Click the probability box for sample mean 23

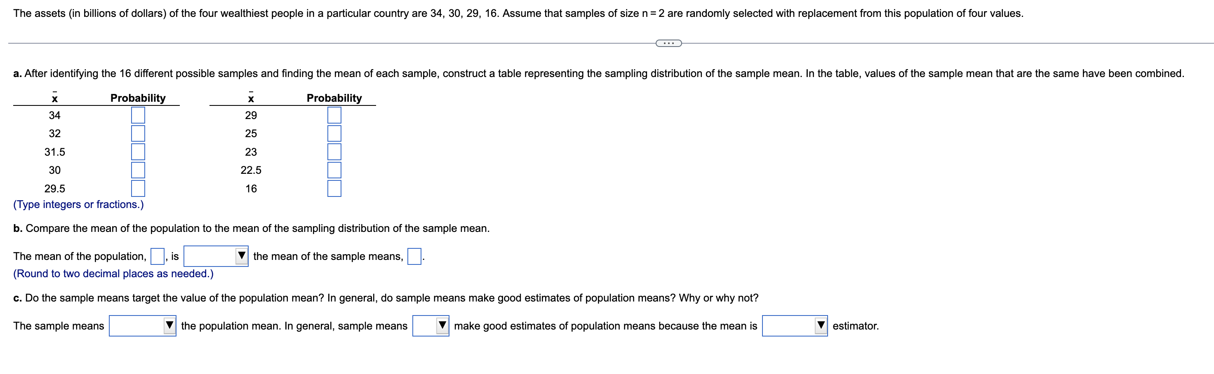[x=334, y=152]
